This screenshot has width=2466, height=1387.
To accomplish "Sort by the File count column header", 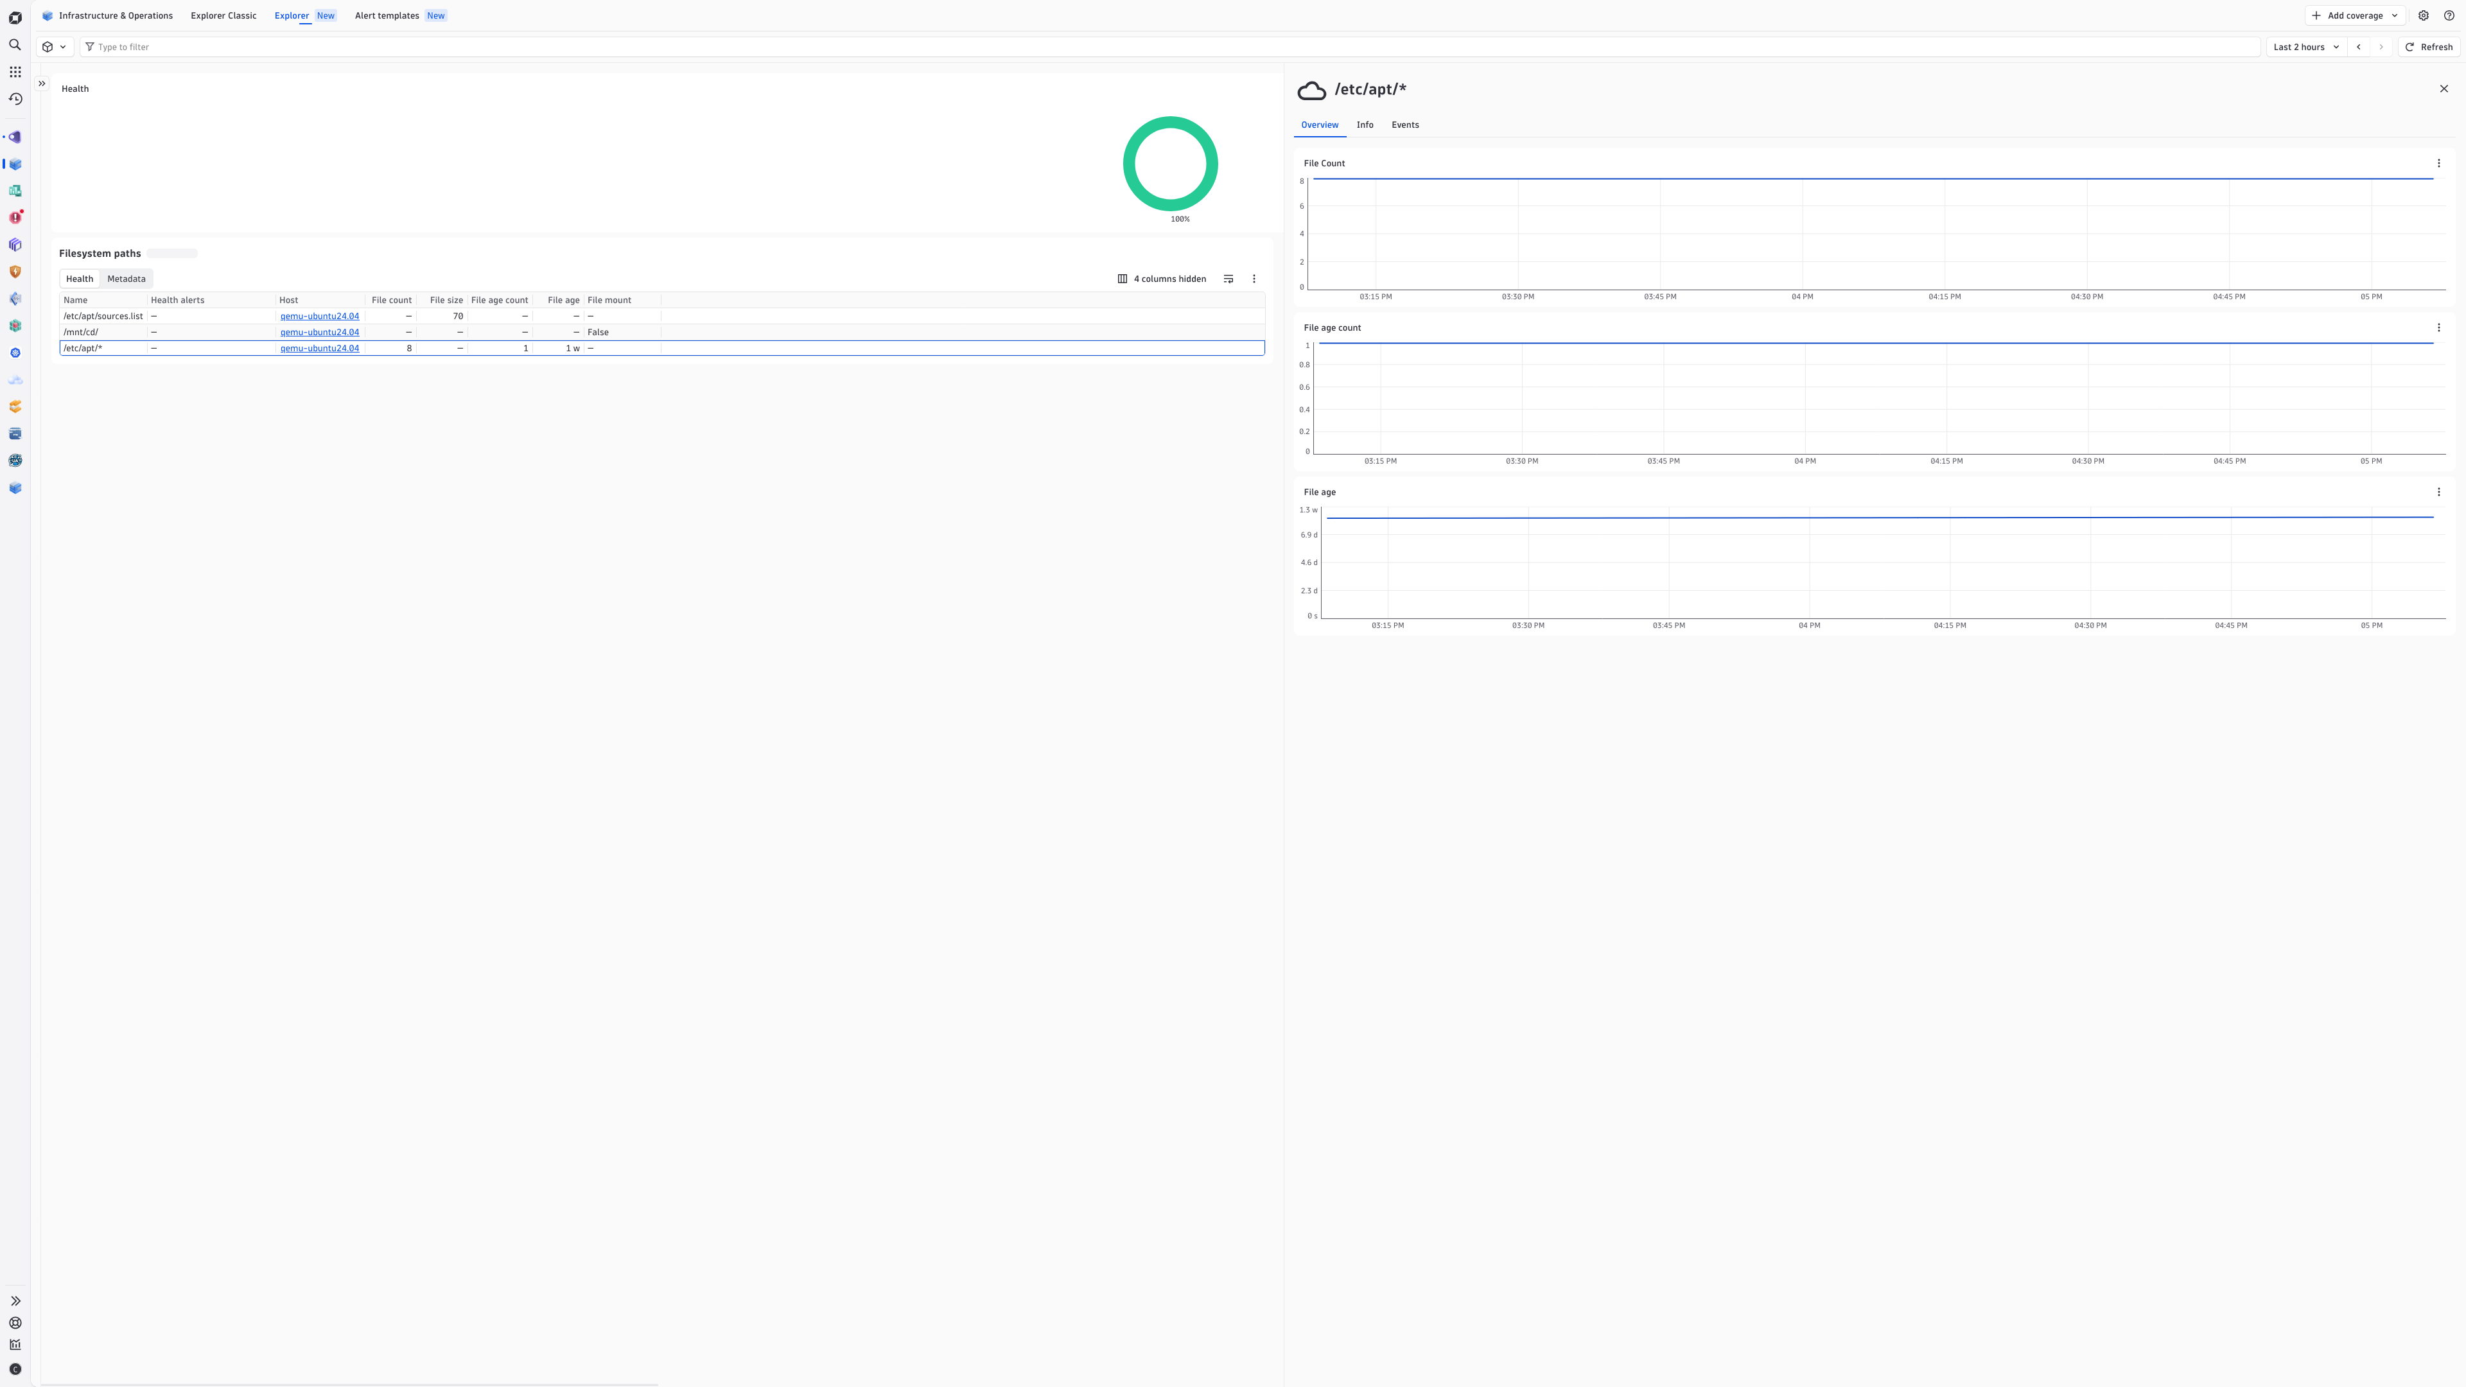I will (x=392, y=301).
